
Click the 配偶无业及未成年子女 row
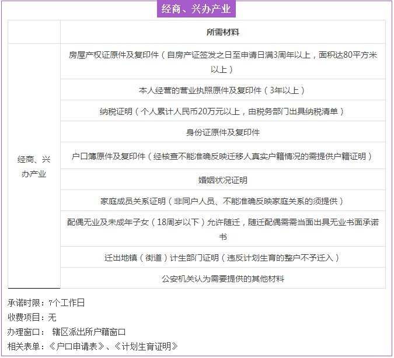(222, 229)
